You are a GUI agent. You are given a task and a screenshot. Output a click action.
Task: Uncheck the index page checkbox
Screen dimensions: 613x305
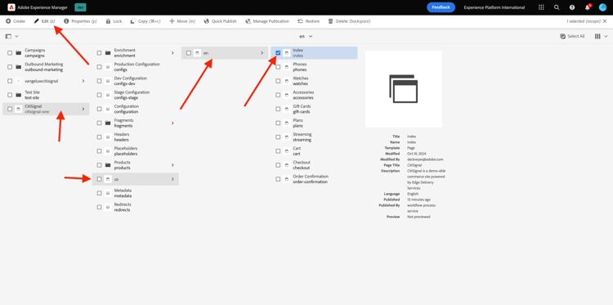click(278, 53)
